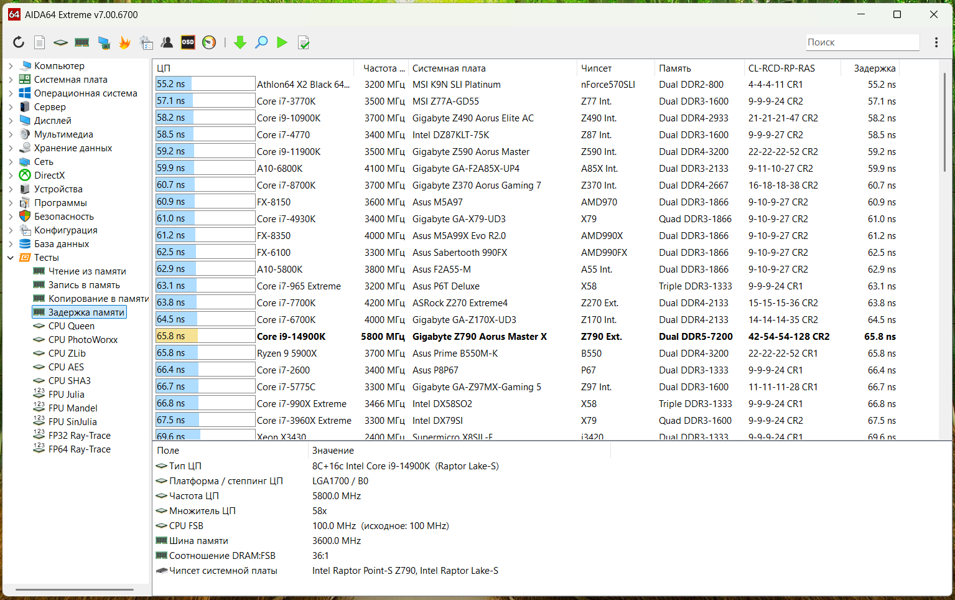The height and width of the screenshot is (600, 955).
Task: Click the AIDA64 logo in the title bar
Action: (14, 14)
